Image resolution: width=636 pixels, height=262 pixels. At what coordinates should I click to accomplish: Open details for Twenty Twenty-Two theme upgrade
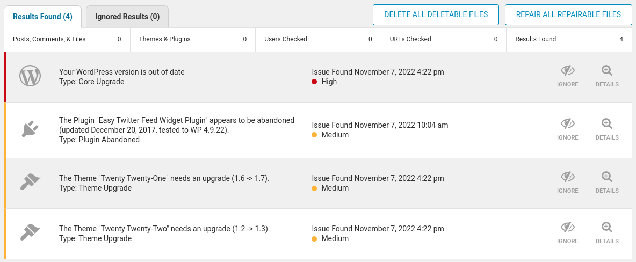(x=607, y=233)
